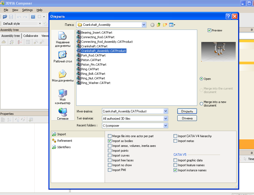This screenshot has width=254, height=195.
Task: Click the Отмена cancel button
Action: [187, 118]
